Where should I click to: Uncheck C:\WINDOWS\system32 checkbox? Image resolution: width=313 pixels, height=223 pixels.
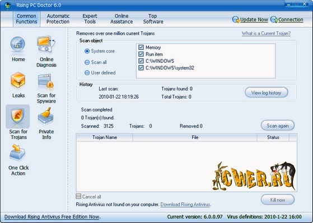[141, 68]
